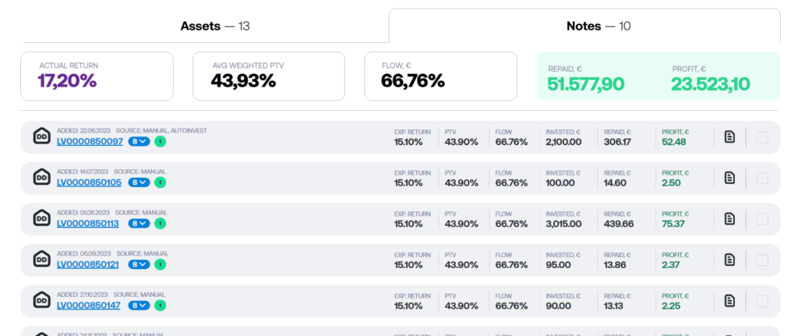The width and height of the screenshot is (798, 336).
Task: Open document icon for note LV0000850105
Action: point(729,178)
